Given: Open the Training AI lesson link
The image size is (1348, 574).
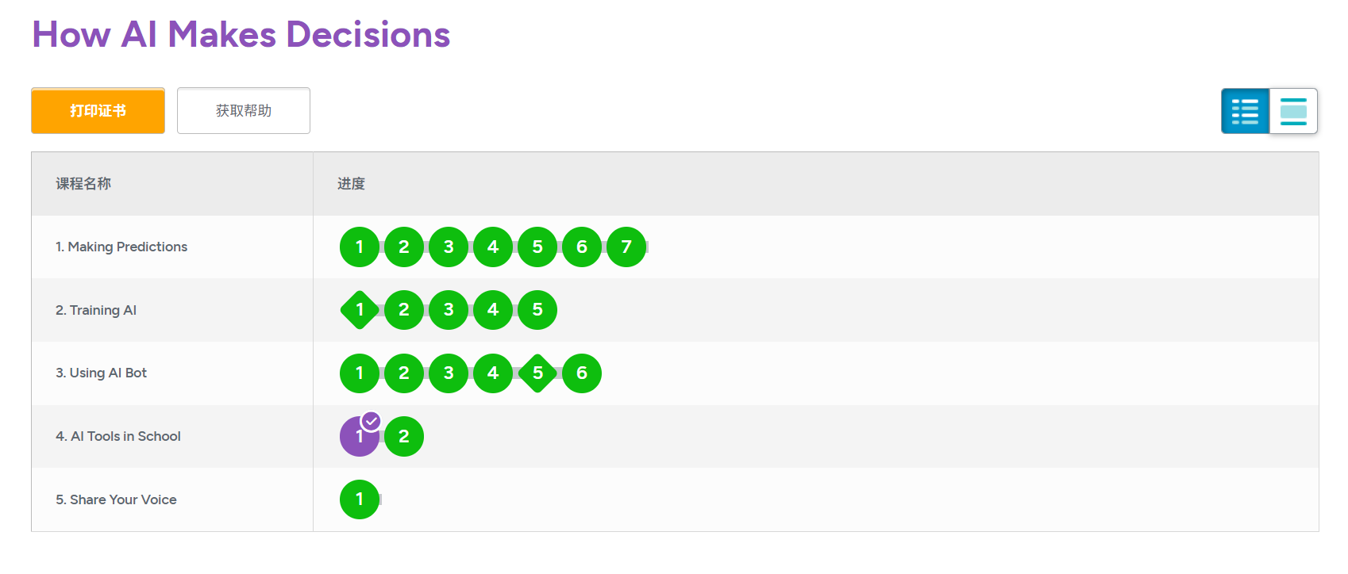Looking at the screenshot, I should 96,310.
